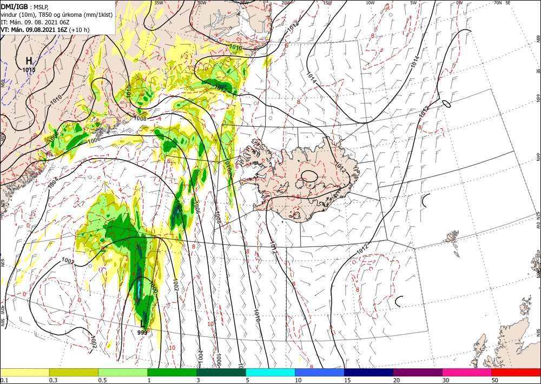This screenshot has width=541, height=384.
Task: Click the '30W' longitude label
Action: click(x=202, y=3)
